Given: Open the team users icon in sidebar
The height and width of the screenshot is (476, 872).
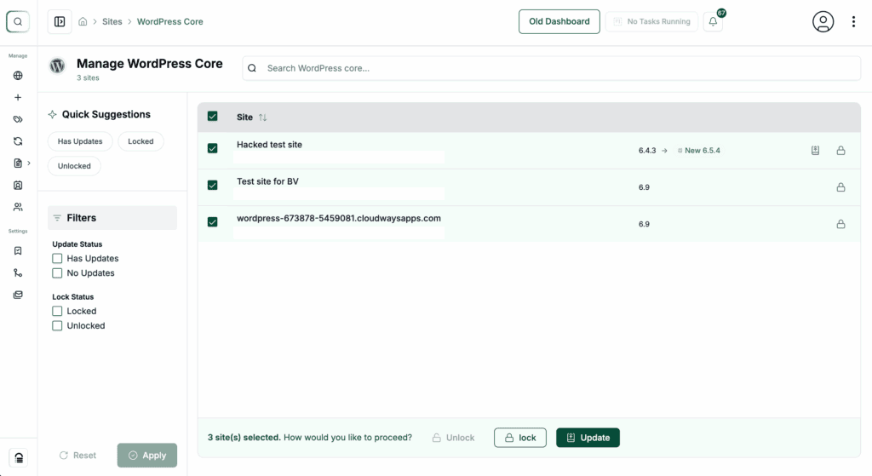Looking at the screenshot, I should (18, 207).
